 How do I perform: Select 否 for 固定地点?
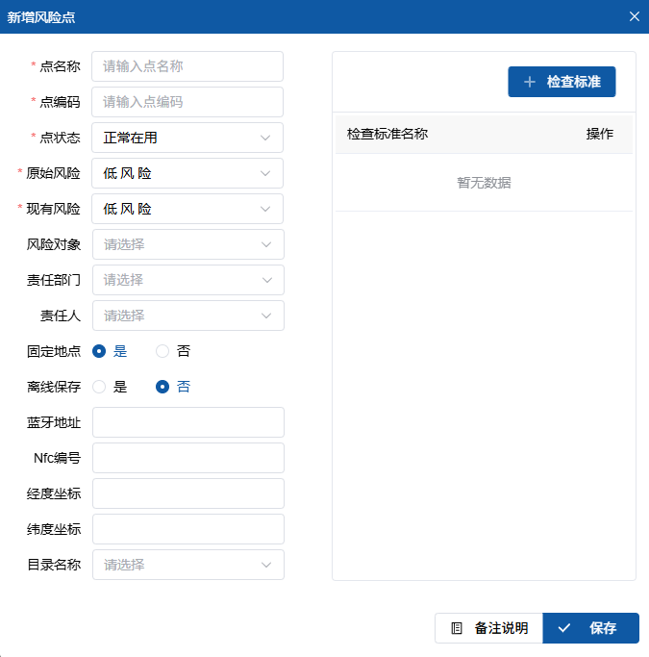click(x=162, y=351)
